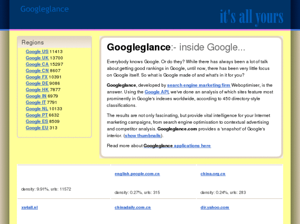Screen dimensions: 300x224
Task: Go to the Google DE region
Action: click(37, 83)
